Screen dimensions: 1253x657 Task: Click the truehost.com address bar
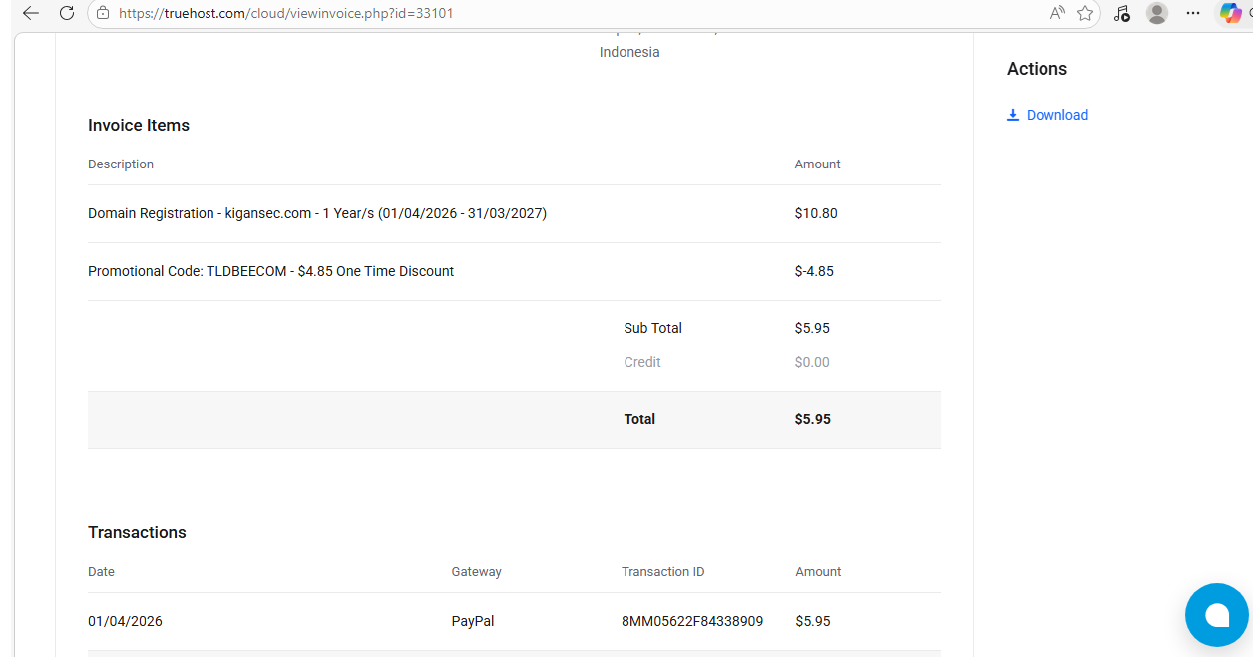point(569,13)
